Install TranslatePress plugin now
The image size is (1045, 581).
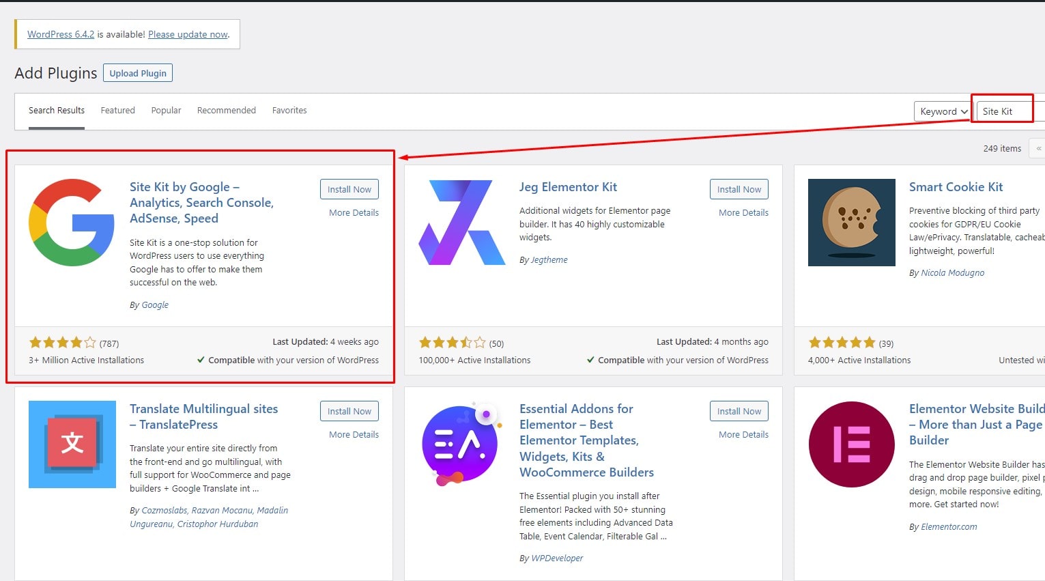tap(349, 411)
